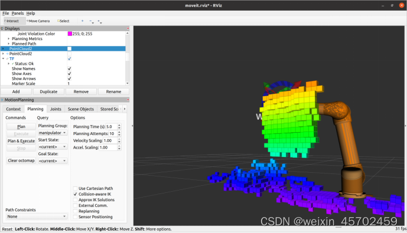Expand the Status: Ok item
407x233 pixels.
pos(9,64)
